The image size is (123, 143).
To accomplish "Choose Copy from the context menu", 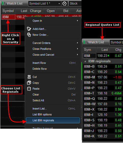I will click(53, 83).
